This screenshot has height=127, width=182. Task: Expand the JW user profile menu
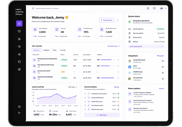pyautogui.click(x=163, y=8)
